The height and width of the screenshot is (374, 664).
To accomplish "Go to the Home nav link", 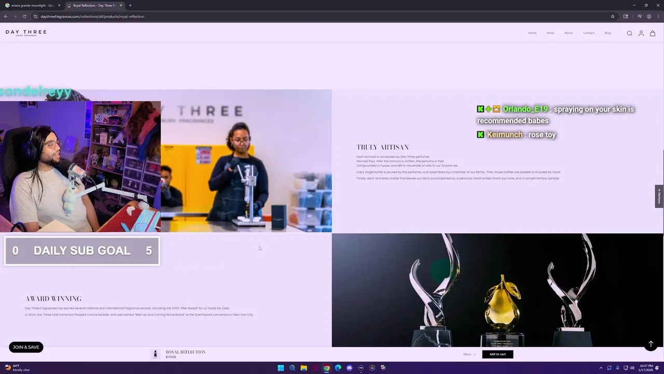I will coord(532,33).
